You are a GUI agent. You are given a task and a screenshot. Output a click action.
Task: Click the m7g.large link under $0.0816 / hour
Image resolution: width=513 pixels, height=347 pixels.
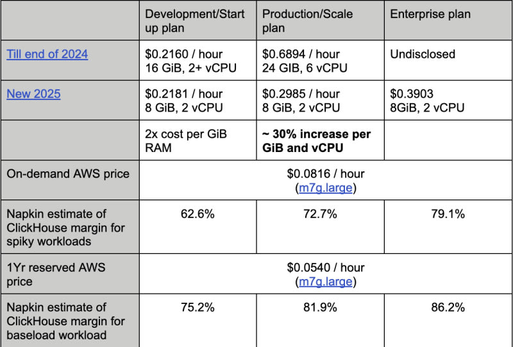coord(326,188)
